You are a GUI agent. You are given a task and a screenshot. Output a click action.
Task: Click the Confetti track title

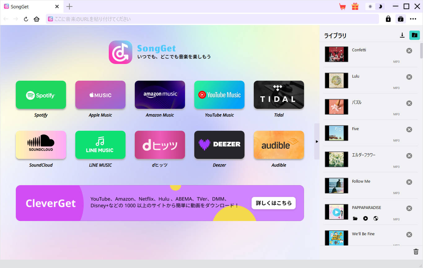[x=359, y=50]
